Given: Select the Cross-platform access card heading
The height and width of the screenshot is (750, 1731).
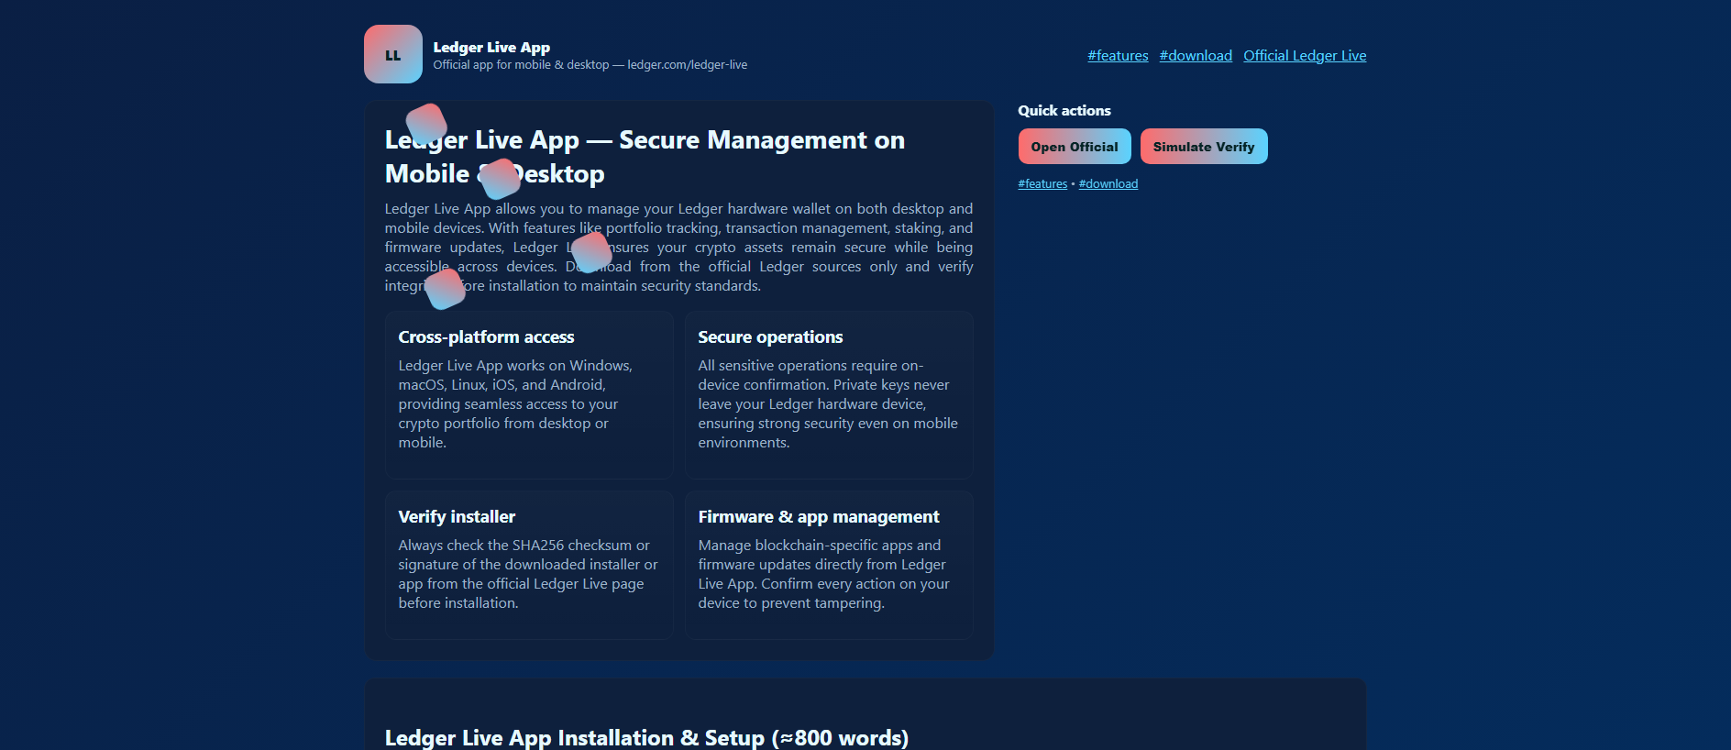Looking at the screenshot, I should coord(486,337).
